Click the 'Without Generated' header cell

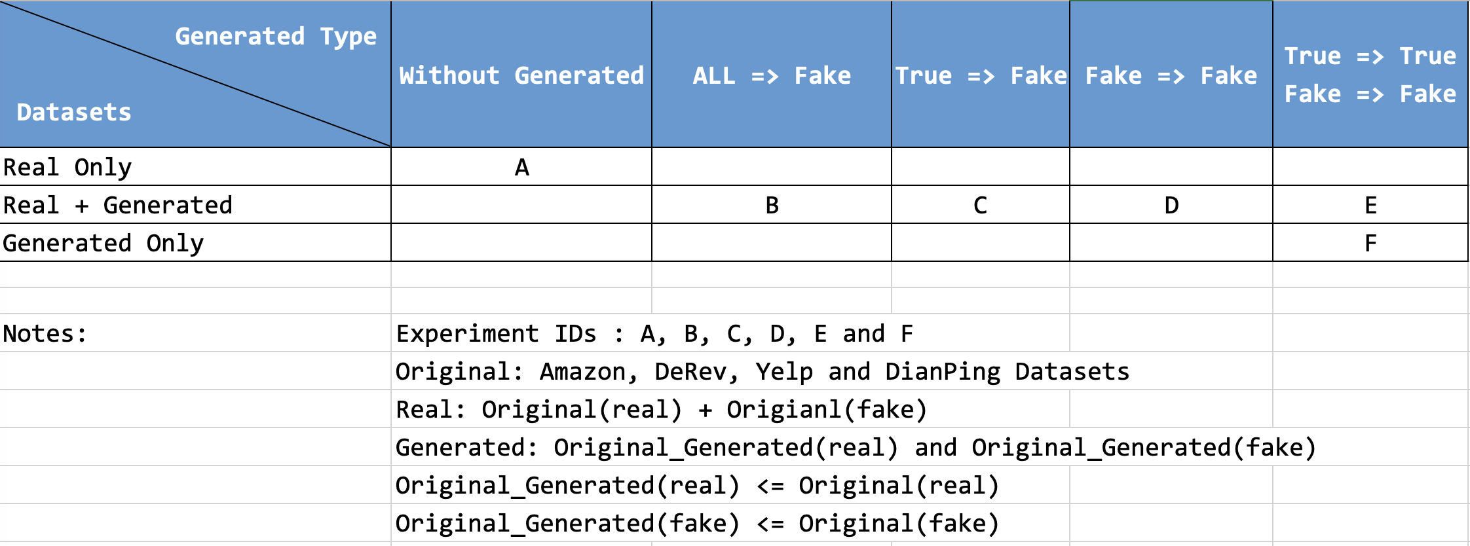coord(521,75)
